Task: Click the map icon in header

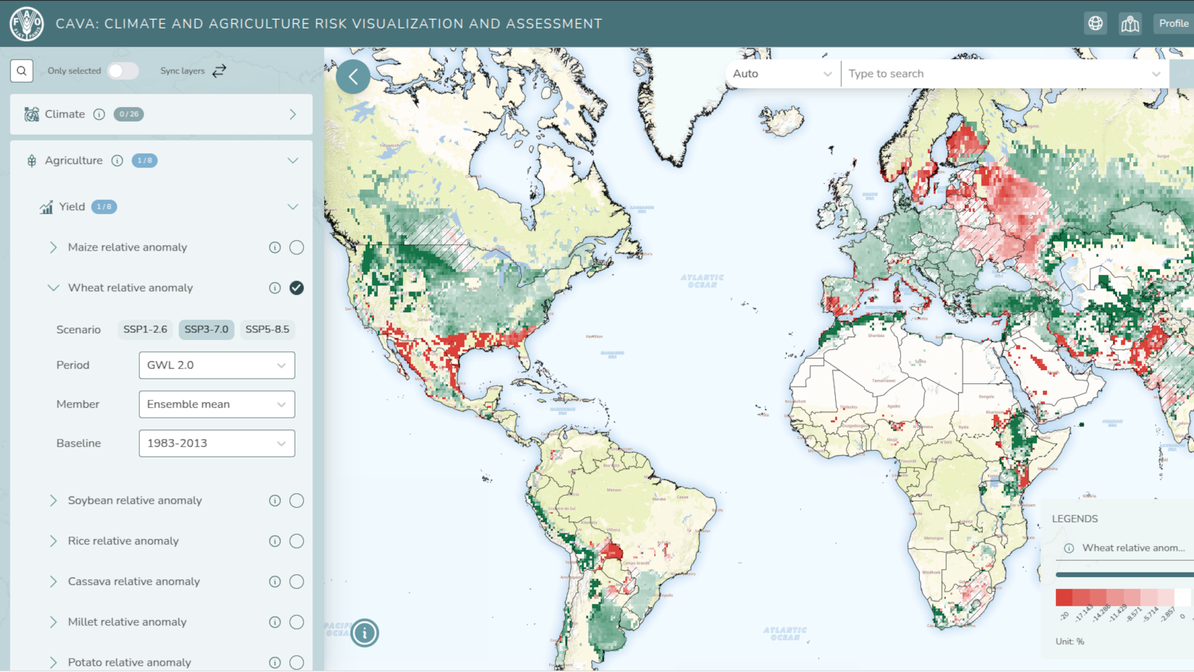Action: click(x=1129, y=24)
